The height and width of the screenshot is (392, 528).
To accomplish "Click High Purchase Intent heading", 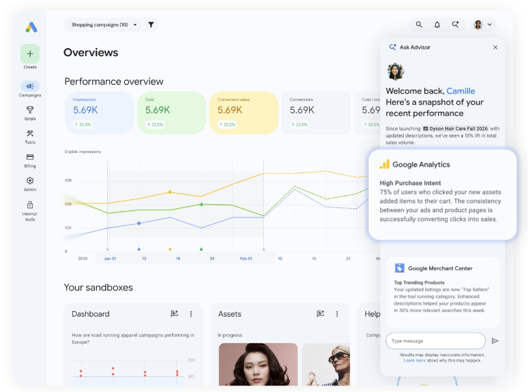I will 410,183.
